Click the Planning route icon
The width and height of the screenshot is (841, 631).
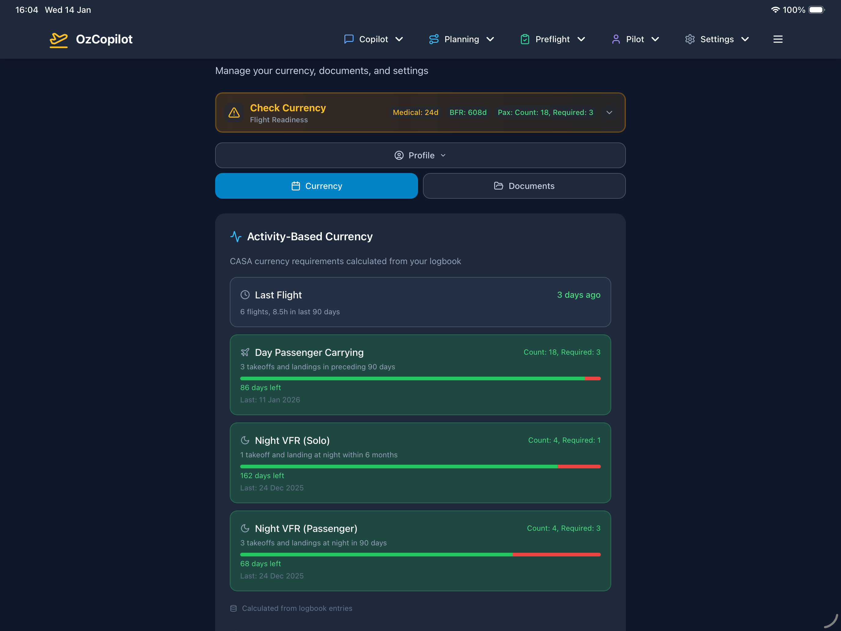pyautogui.click(x=434, y=39)
